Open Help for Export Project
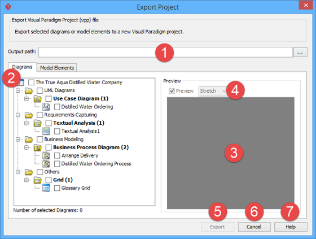The width and height of the screenshot is (316, 239). (291, 227)
